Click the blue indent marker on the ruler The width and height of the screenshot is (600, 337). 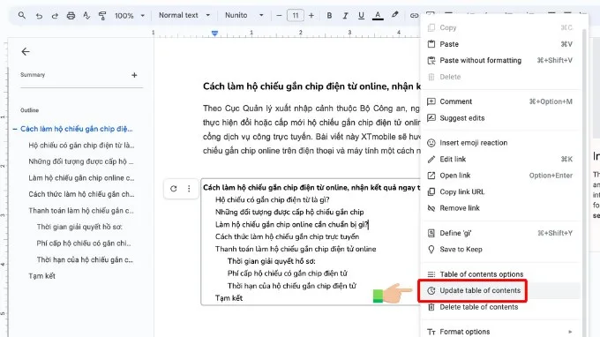pos(214,34)
